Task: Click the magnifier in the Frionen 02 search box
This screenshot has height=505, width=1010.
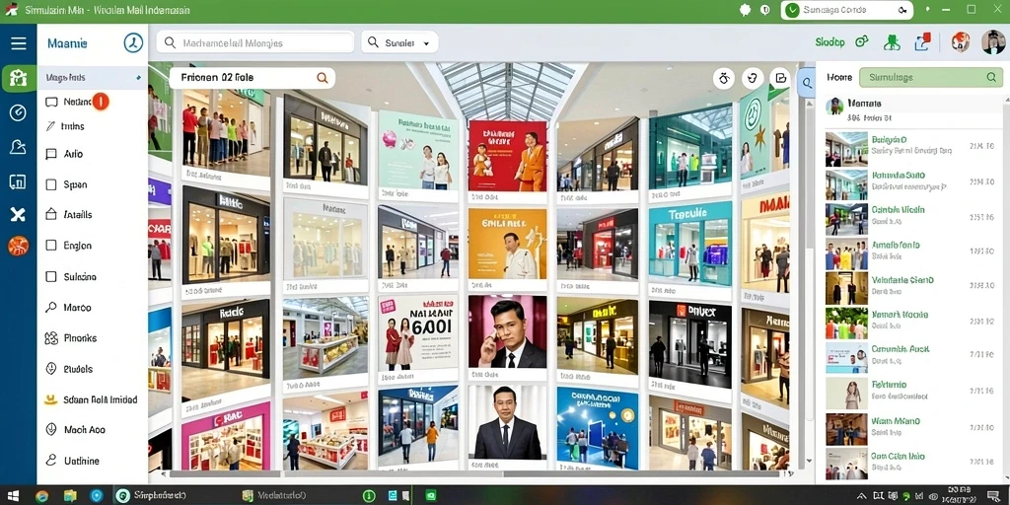Action: tap(323, 78)
